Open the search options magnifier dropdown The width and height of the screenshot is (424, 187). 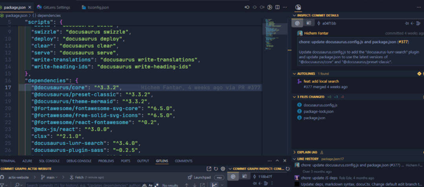tap(19, 185)
